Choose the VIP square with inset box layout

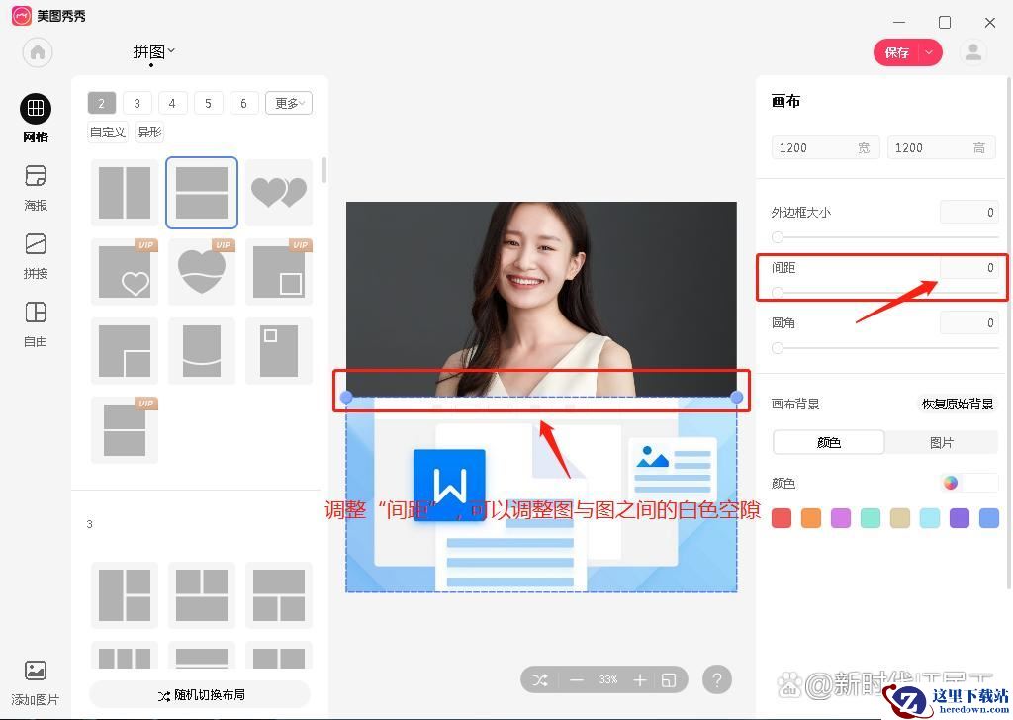pyautogui.click(x=279, y=272)
